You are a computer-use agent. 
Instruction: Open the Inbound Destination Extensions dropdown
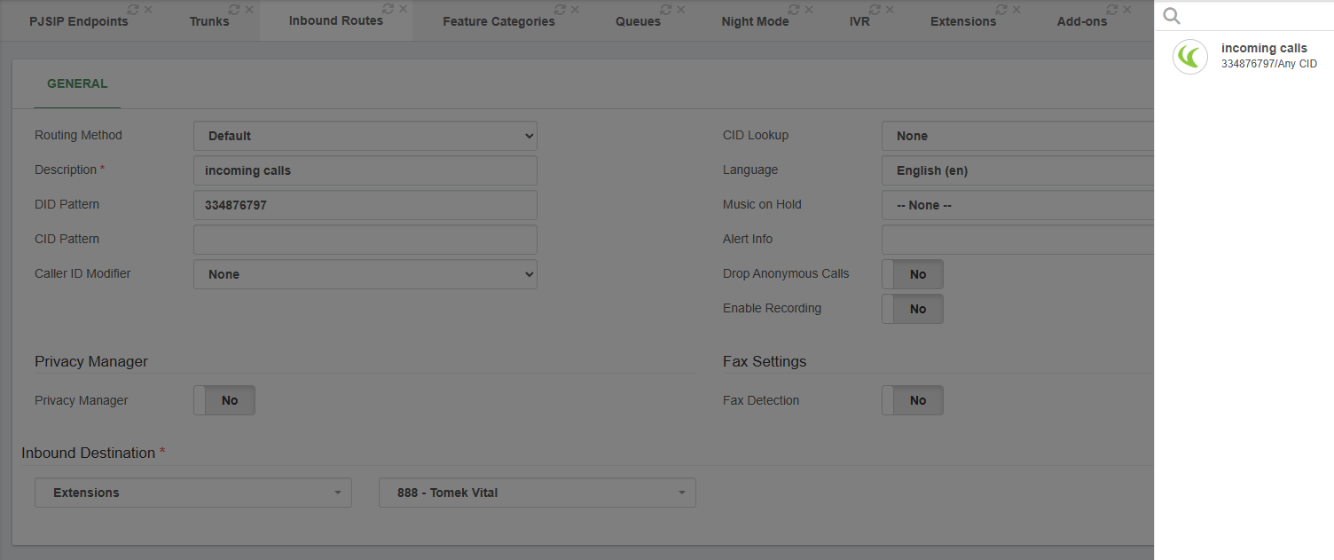pyautogui.click(x=192, y=493)
